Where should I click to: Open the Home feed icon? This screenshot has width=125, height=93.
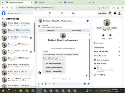coord(50,13)
